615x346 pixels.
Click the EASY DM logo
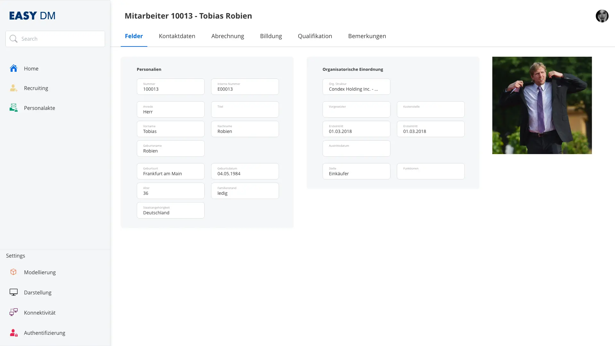point(32,16)
